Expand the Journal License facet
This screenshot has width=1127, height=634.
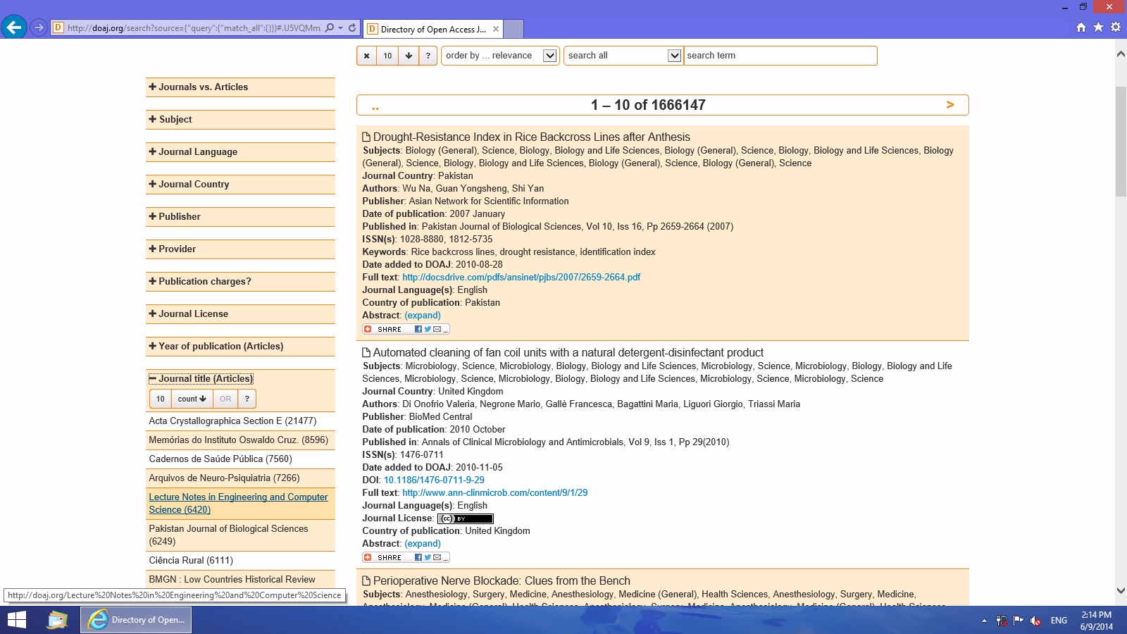click(240, 314)
